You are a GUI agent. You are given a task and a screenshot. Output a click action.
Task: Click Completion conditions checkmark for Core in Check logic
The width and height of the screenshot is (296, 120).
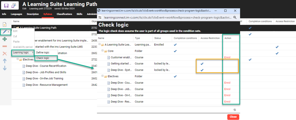pyautogui.click(x=175, y=51)
